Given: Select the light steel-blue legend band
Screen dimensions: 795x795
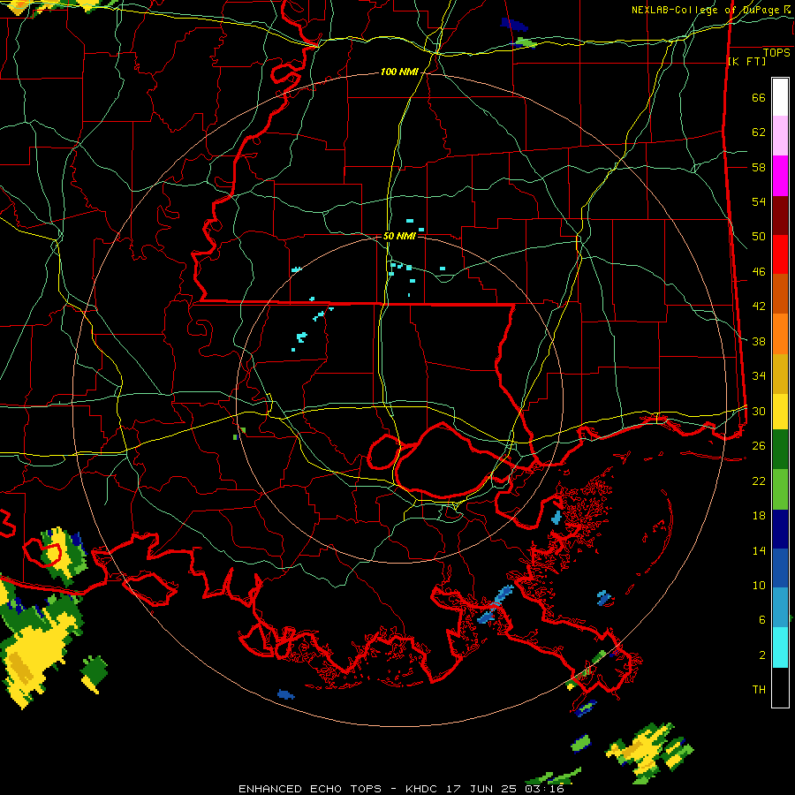Looking at the screenshot, I should 780,608.
